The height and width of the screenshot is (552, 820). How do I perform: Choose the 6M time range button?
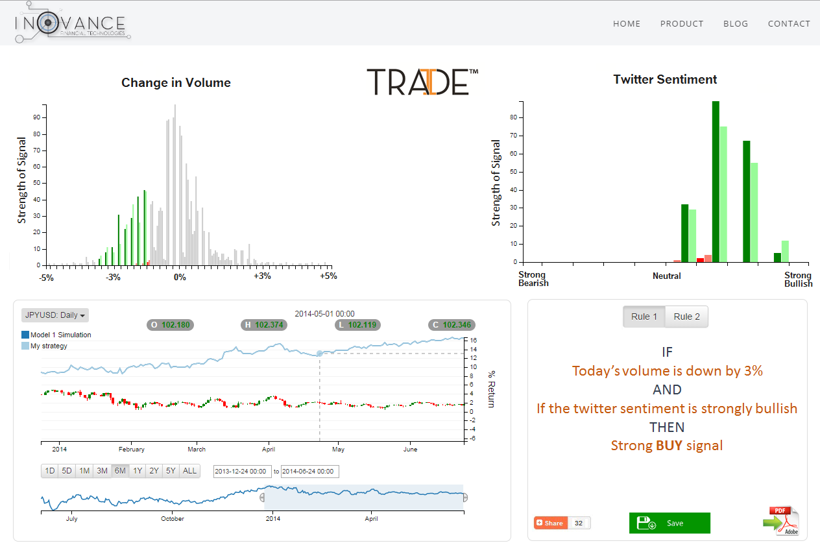[119, 471]
